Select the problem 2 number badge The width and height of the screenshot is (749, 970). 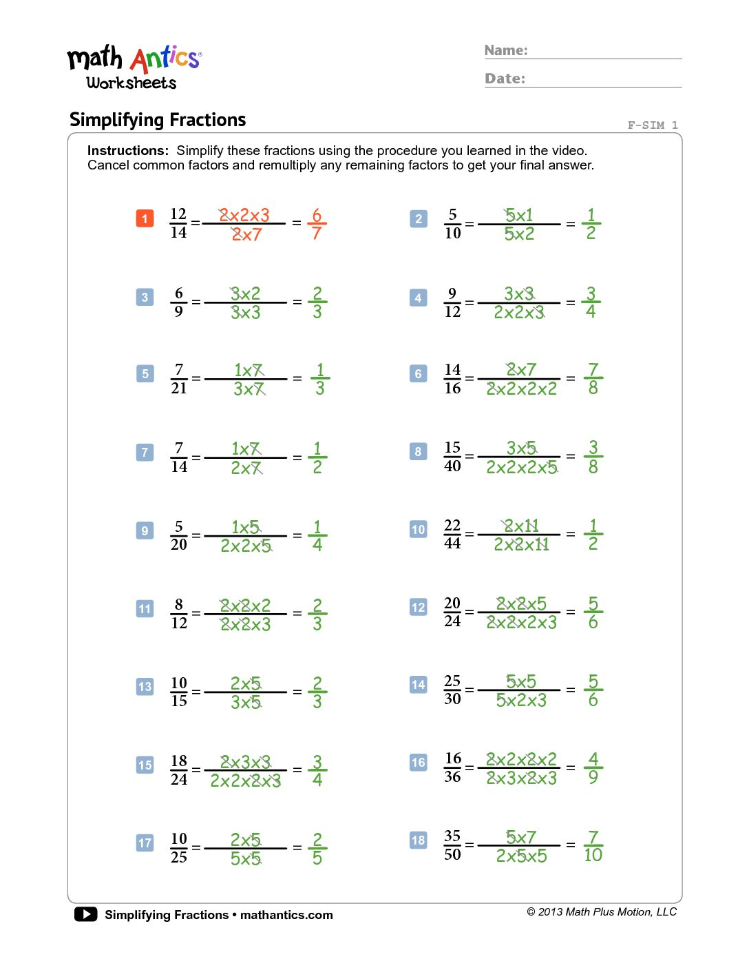pos(419,219)
